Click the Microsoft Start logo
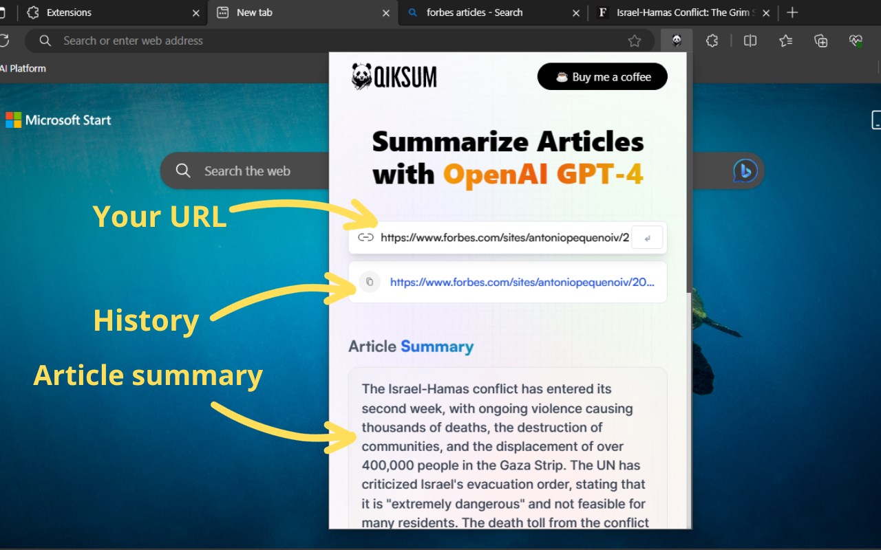Screen dimensions: 881x550 click(x=59, y=120)
